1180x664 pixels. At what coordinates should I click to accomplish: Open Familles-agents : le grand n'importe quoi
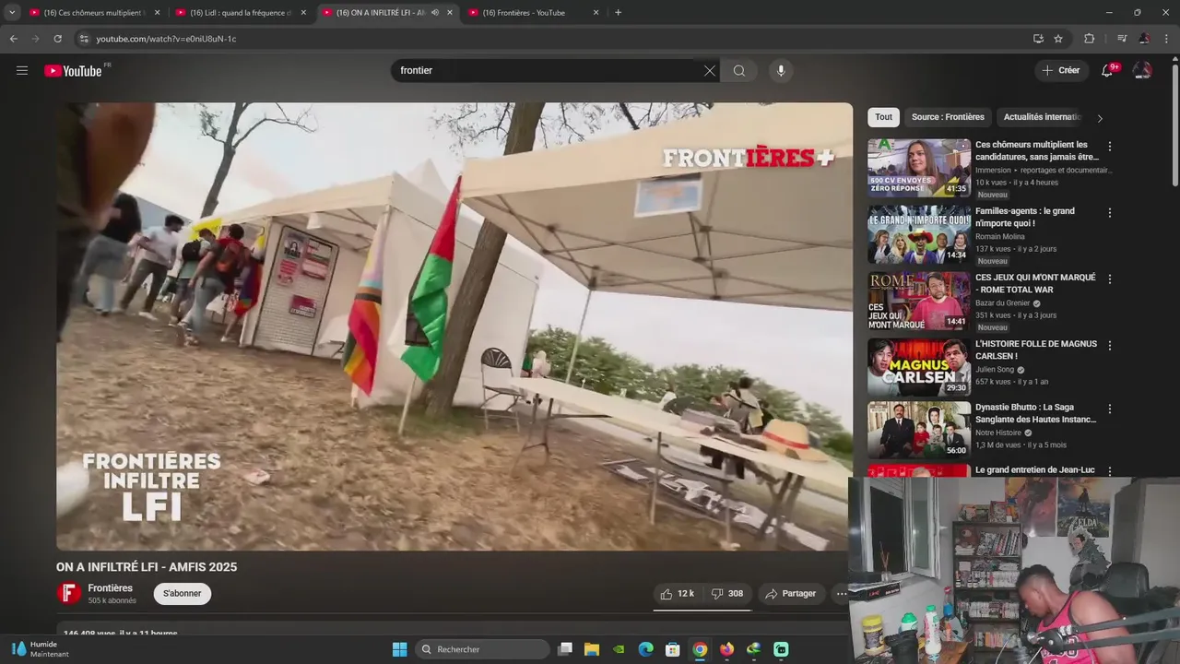pyautogui.click(x=1025, y=217)
